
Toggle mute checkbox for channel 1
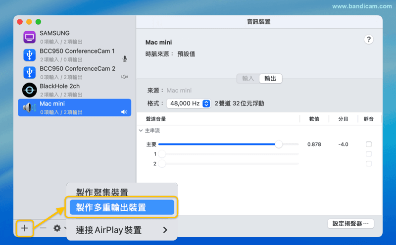[x=368, y=154]
